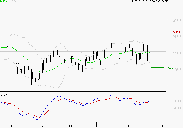Click the 1800 price axis label

(x=177, y=69)
